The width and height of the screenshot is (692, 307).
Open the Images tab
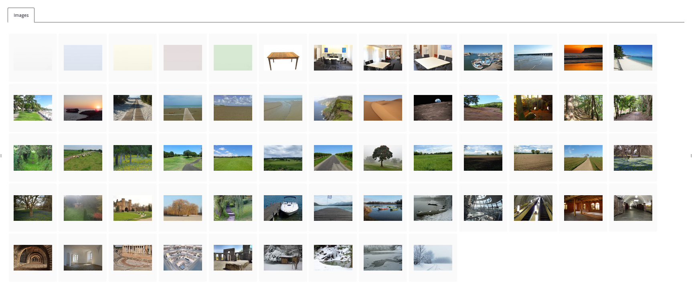pyautogui.click(x=21, y=15)
